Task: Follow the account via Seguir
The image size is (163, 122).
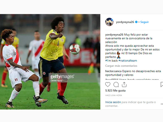Action: [145, 22]
